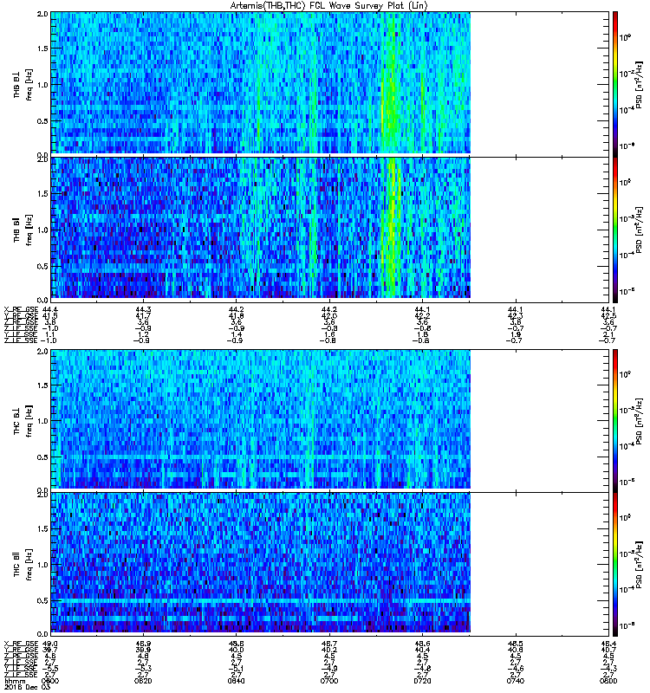Click the THB X position value '44.4'
The height and width of the screenshot is (693, 650).
(x=49, y=310)
